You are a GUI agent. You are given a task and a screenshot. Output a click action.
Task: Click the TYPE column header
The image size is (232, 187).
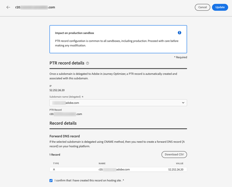(56, 163)
